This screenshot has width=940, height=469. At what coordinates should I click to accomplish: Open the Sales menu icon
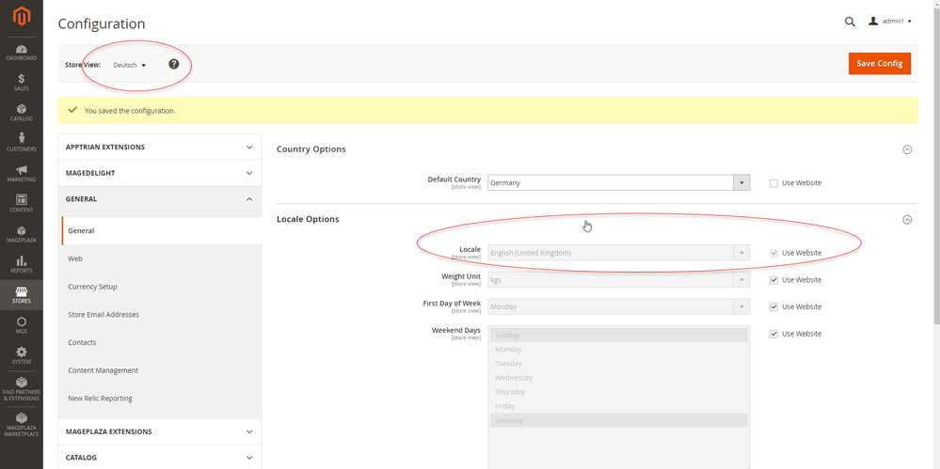tap(21, 82)
